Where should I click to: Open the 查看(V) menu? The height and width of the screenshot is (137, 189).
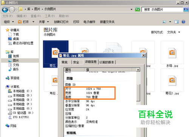point(36,16)
